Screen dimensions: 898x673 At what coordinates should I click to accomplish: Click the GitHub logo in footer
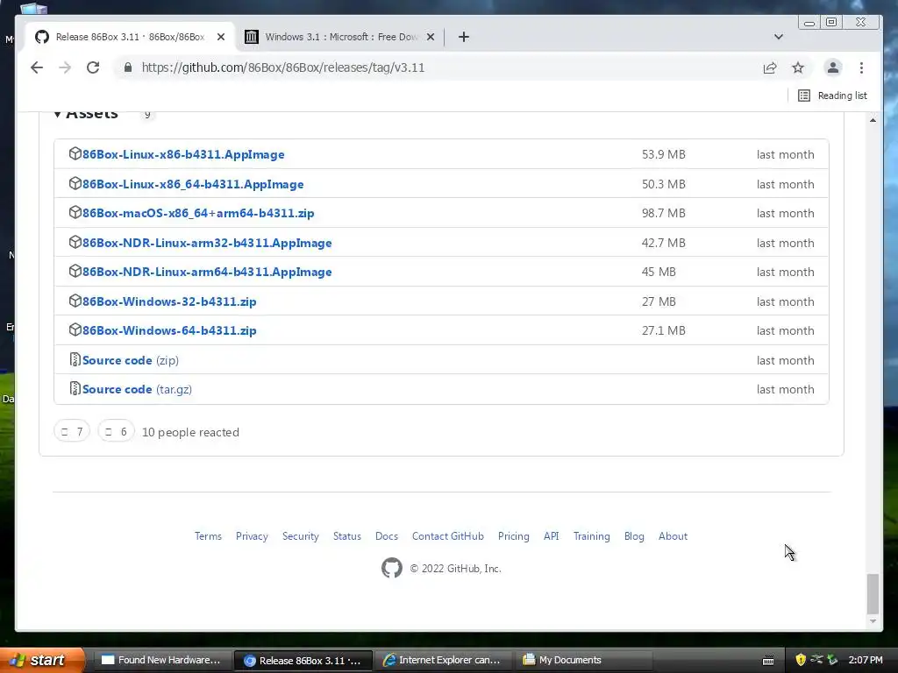[x=392, y=568]
